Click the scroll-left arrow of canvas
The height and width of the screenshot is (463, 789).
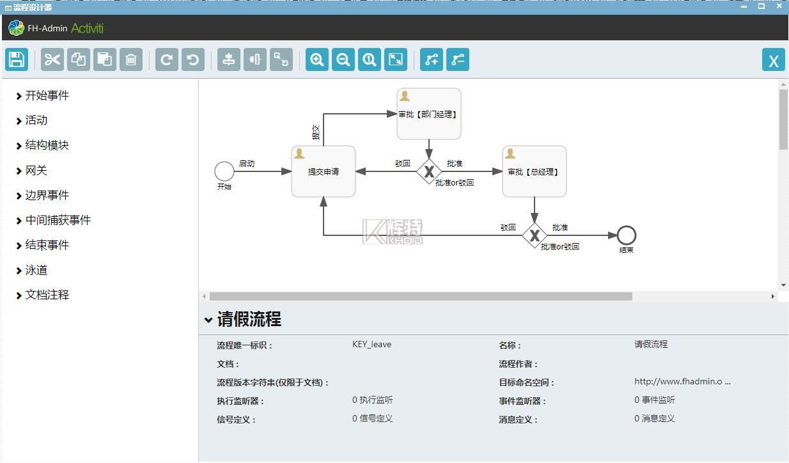coord(205,296)
